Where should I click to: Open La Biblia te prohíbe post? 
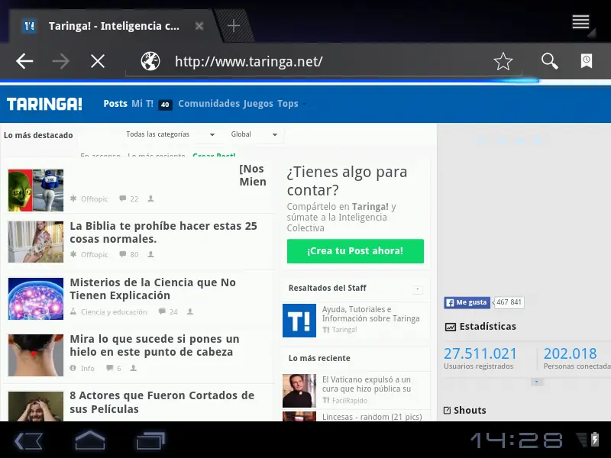point(163,233)
